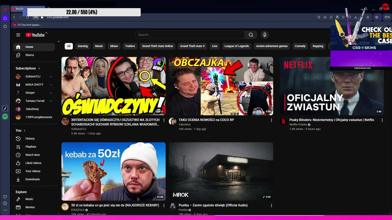The width and height of the screenshot is (392, 220).
Task: Click Opera sidebar home icon
Action: point(5,18)
